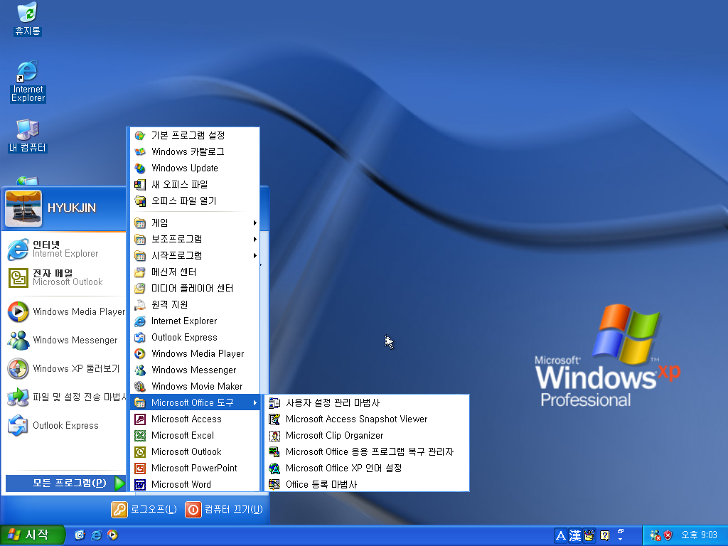Open 미디어 플레이어 센터 entry
The height and width of the screenshot is (546, 728).
[x=195, y=289]
